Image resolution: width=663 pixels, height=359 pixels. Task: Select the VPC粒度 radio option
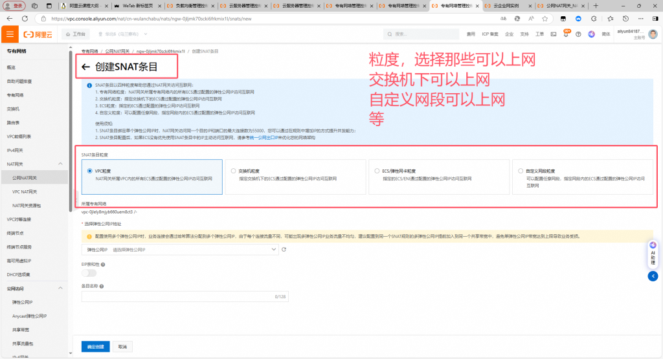coord(90,171)
